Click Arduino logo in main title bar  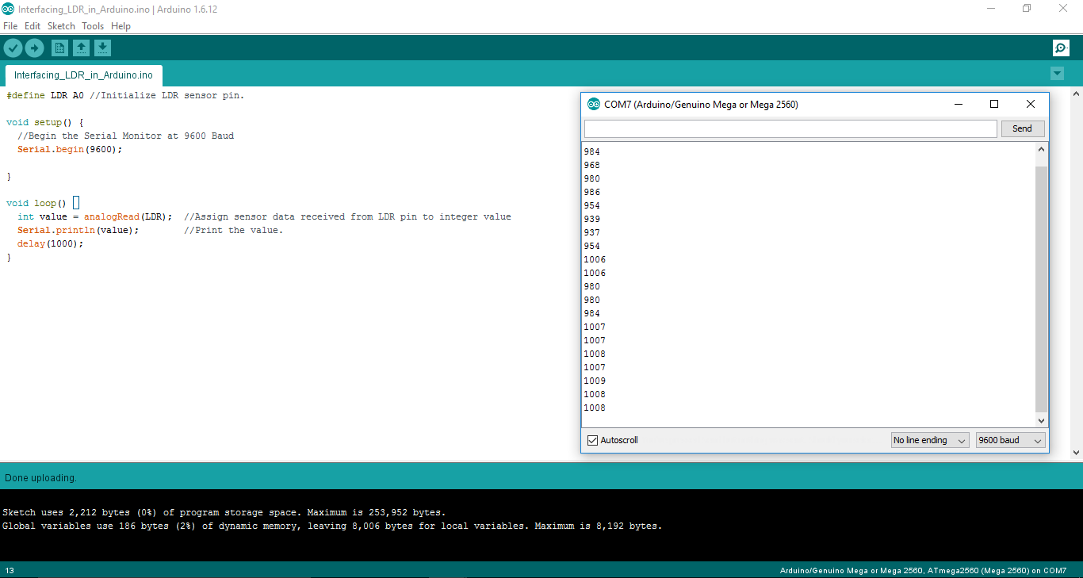point(8,9)
